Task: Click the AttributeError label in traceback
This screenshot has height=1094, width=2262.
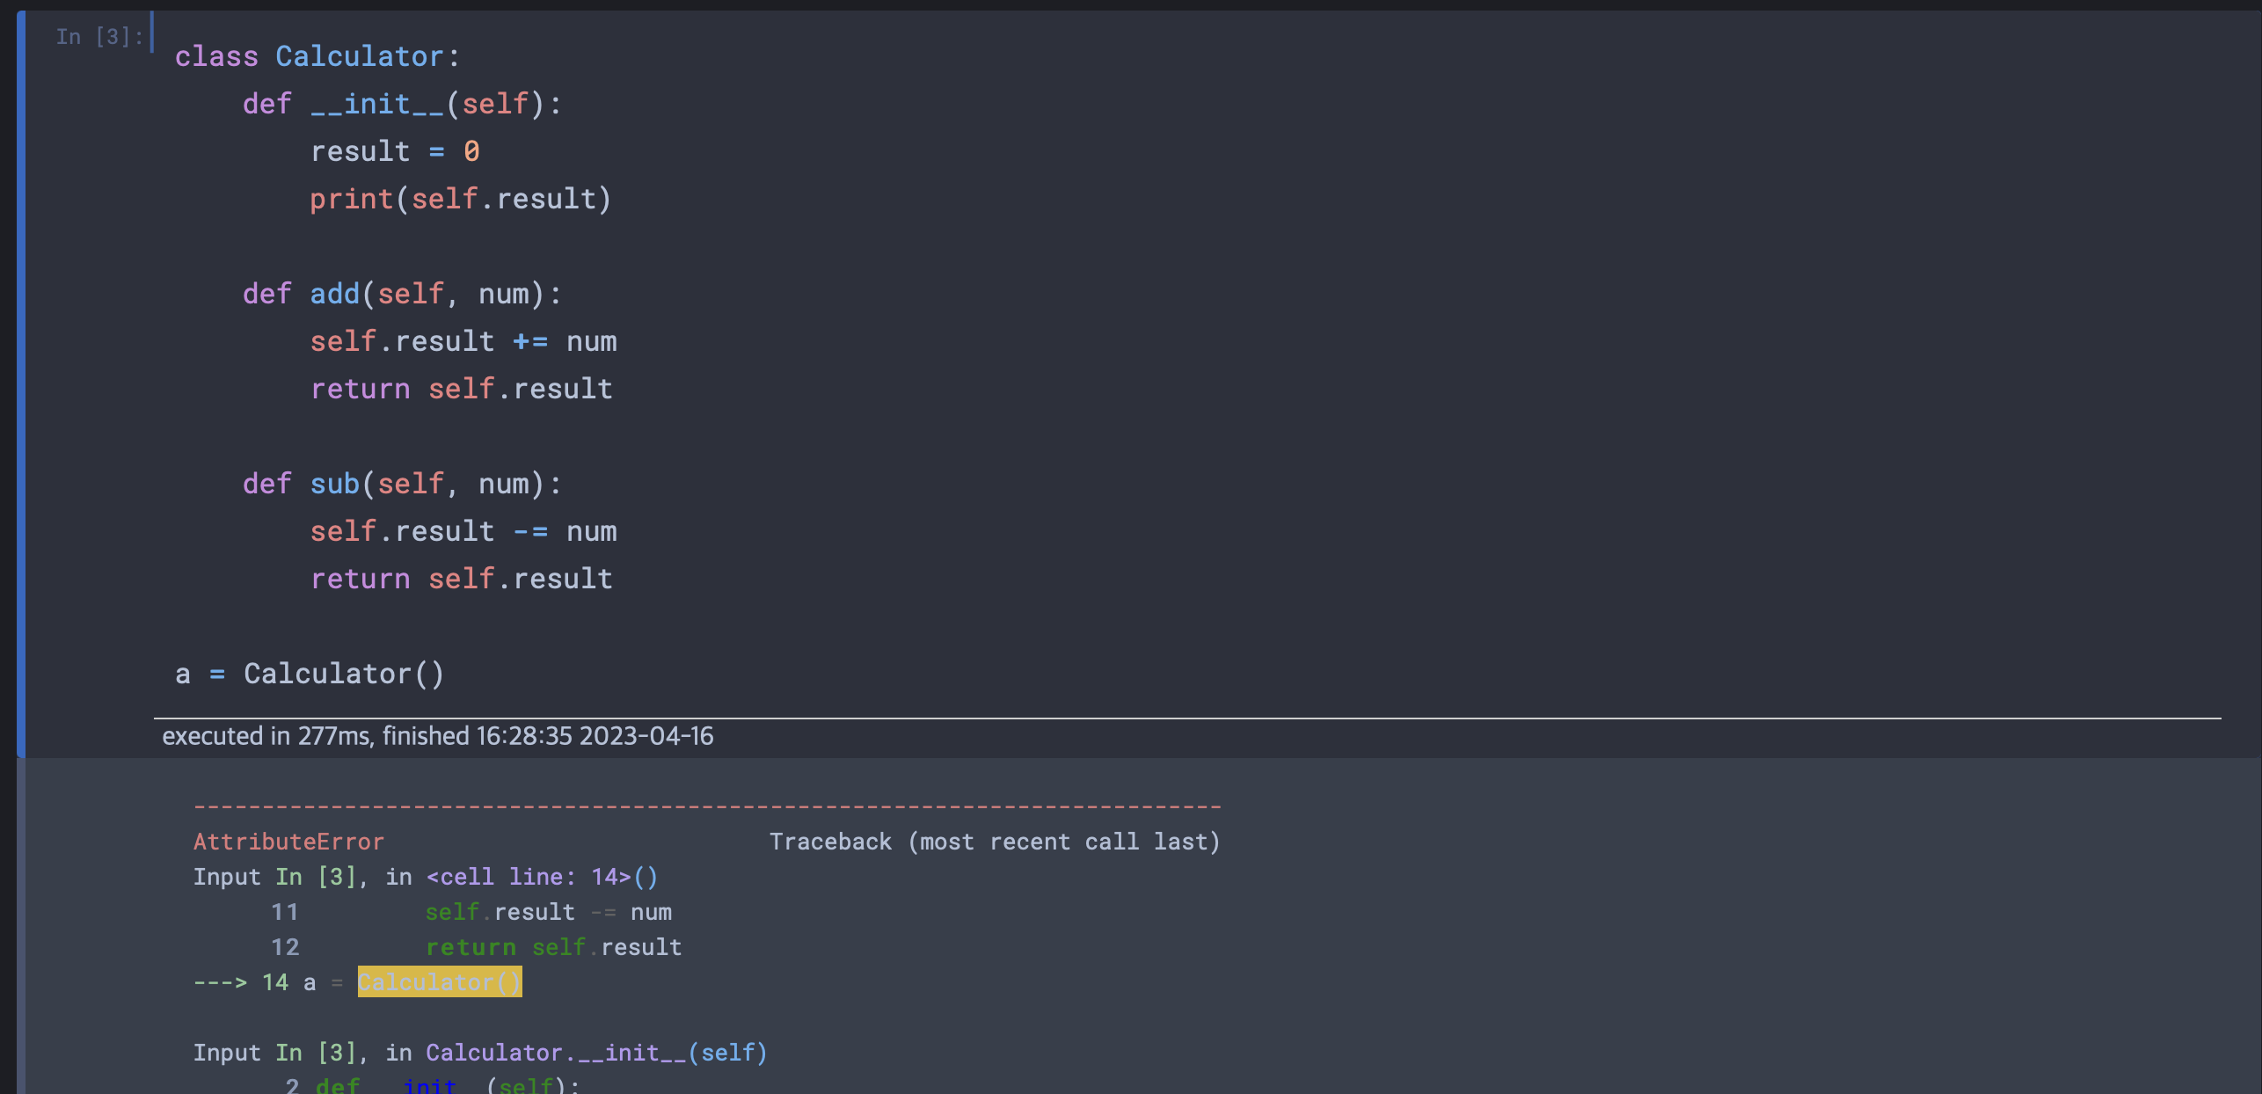Action: coord(288,842)
